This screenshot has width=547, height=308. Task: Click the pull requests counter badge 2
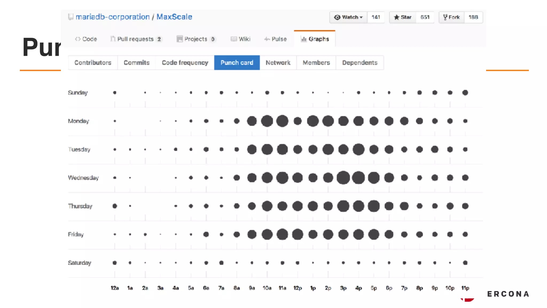click(159, 39)
